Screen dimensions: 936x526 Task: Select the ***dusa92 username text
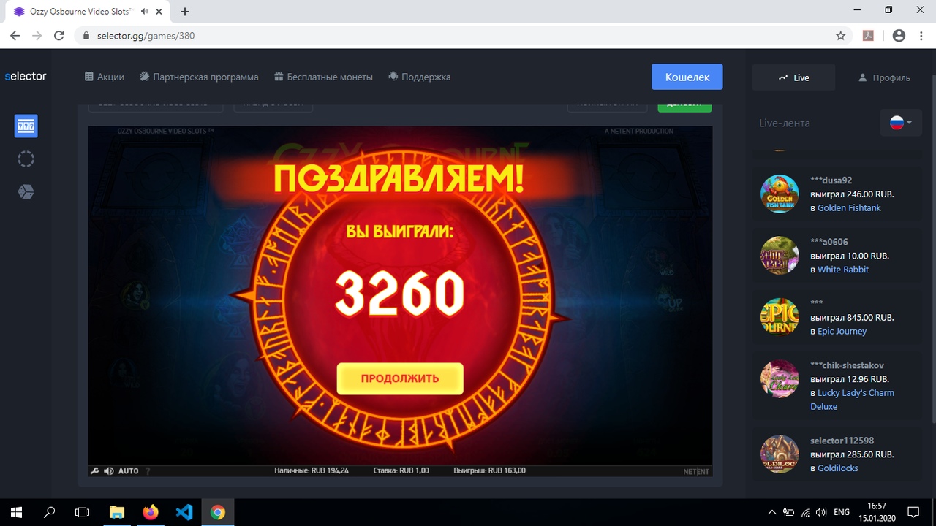click(x=831, y=180)
